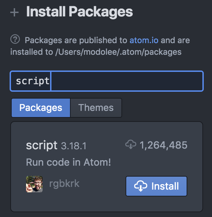Image resolution: width=212 pixels, height=217 pixels.
Task: Click the version number 3.18.1
Action: 73,146
